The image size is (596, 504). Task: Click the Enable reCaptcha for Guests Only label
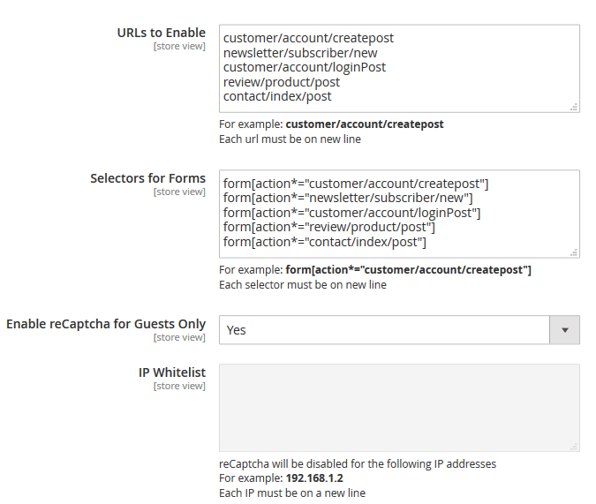point(106,324)
